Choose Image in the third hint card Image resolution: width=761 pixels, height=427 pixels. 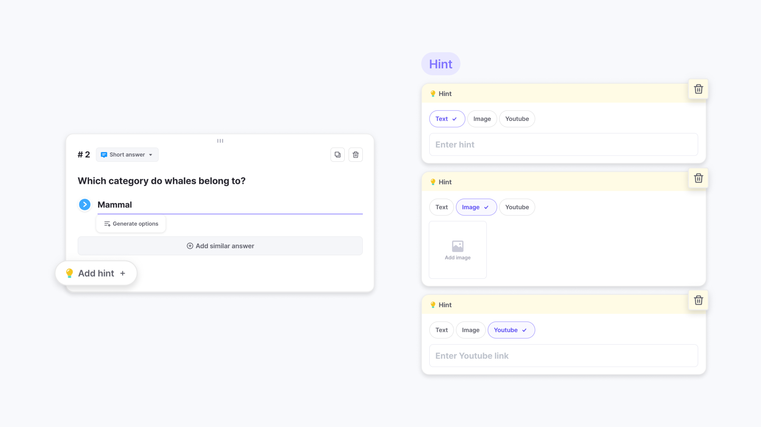pos(470,330)
